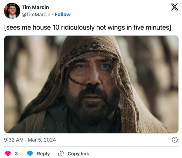Click the Tim Marcin display name

(35, 7)
